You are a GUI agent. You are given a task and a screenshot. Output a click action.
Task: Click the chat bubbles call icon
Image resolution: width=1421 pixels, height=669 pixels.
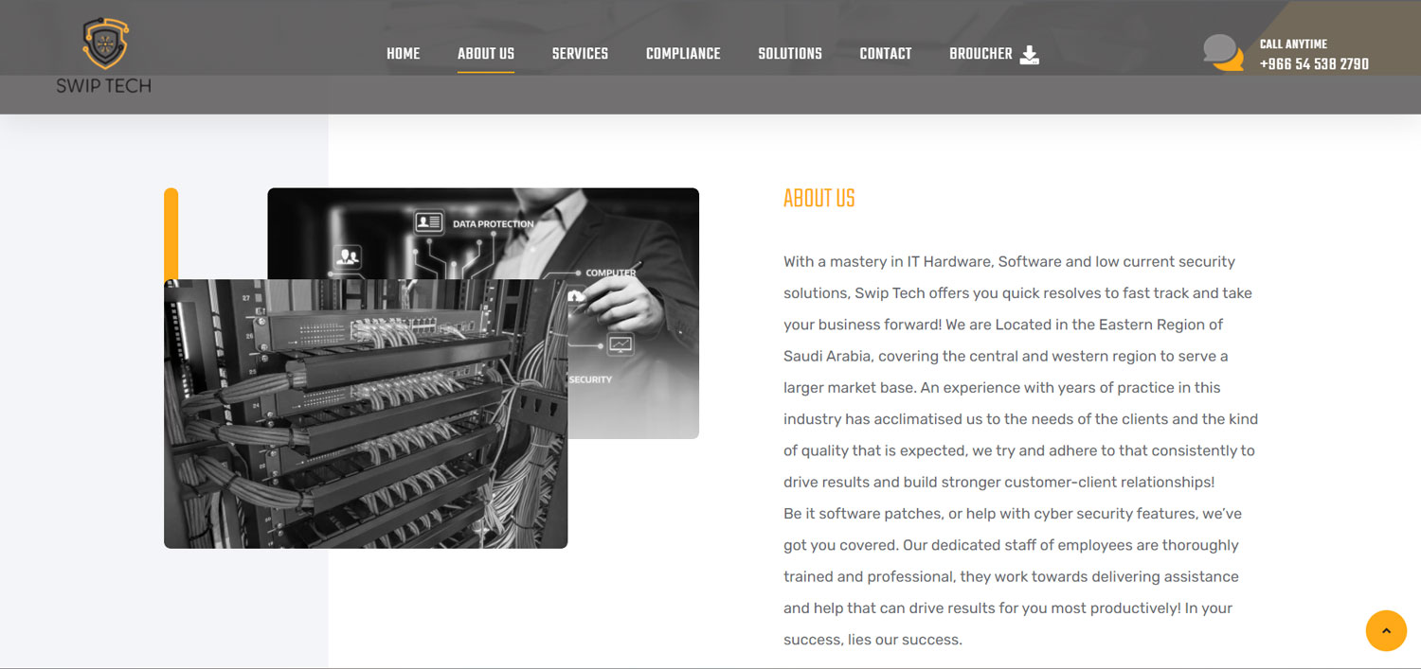1223,53
